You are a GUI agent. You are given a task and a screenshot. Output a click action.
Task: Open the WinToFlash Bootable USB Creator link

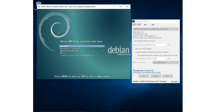[x=146, y=72]
